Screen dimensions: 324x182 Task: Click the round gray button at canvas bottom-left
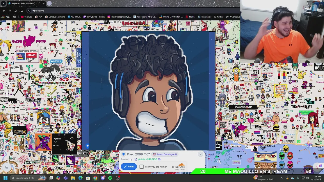[7, 167]
